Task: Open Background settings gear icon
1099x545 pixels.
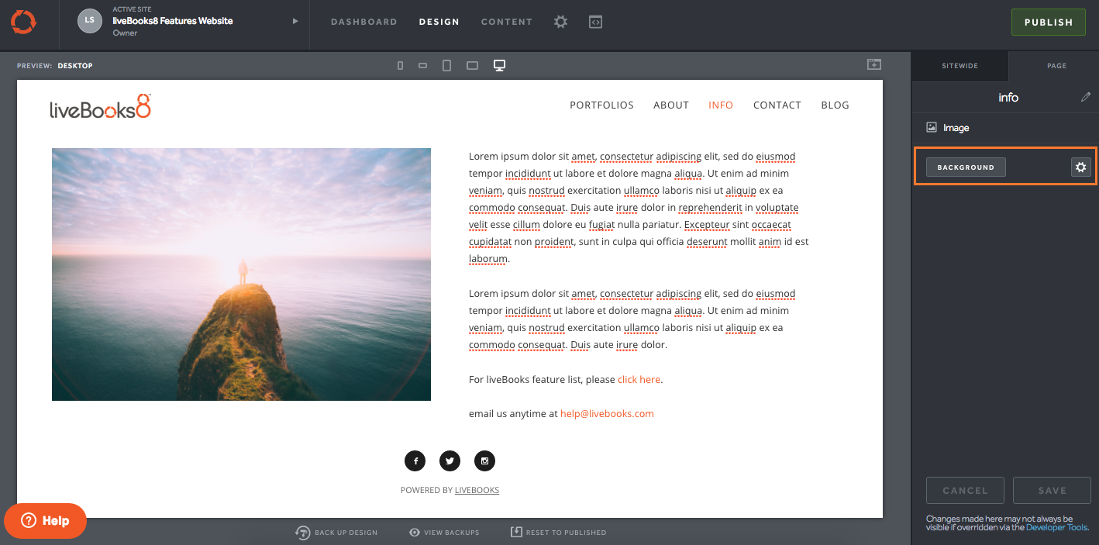Action: pos(1080,167)
